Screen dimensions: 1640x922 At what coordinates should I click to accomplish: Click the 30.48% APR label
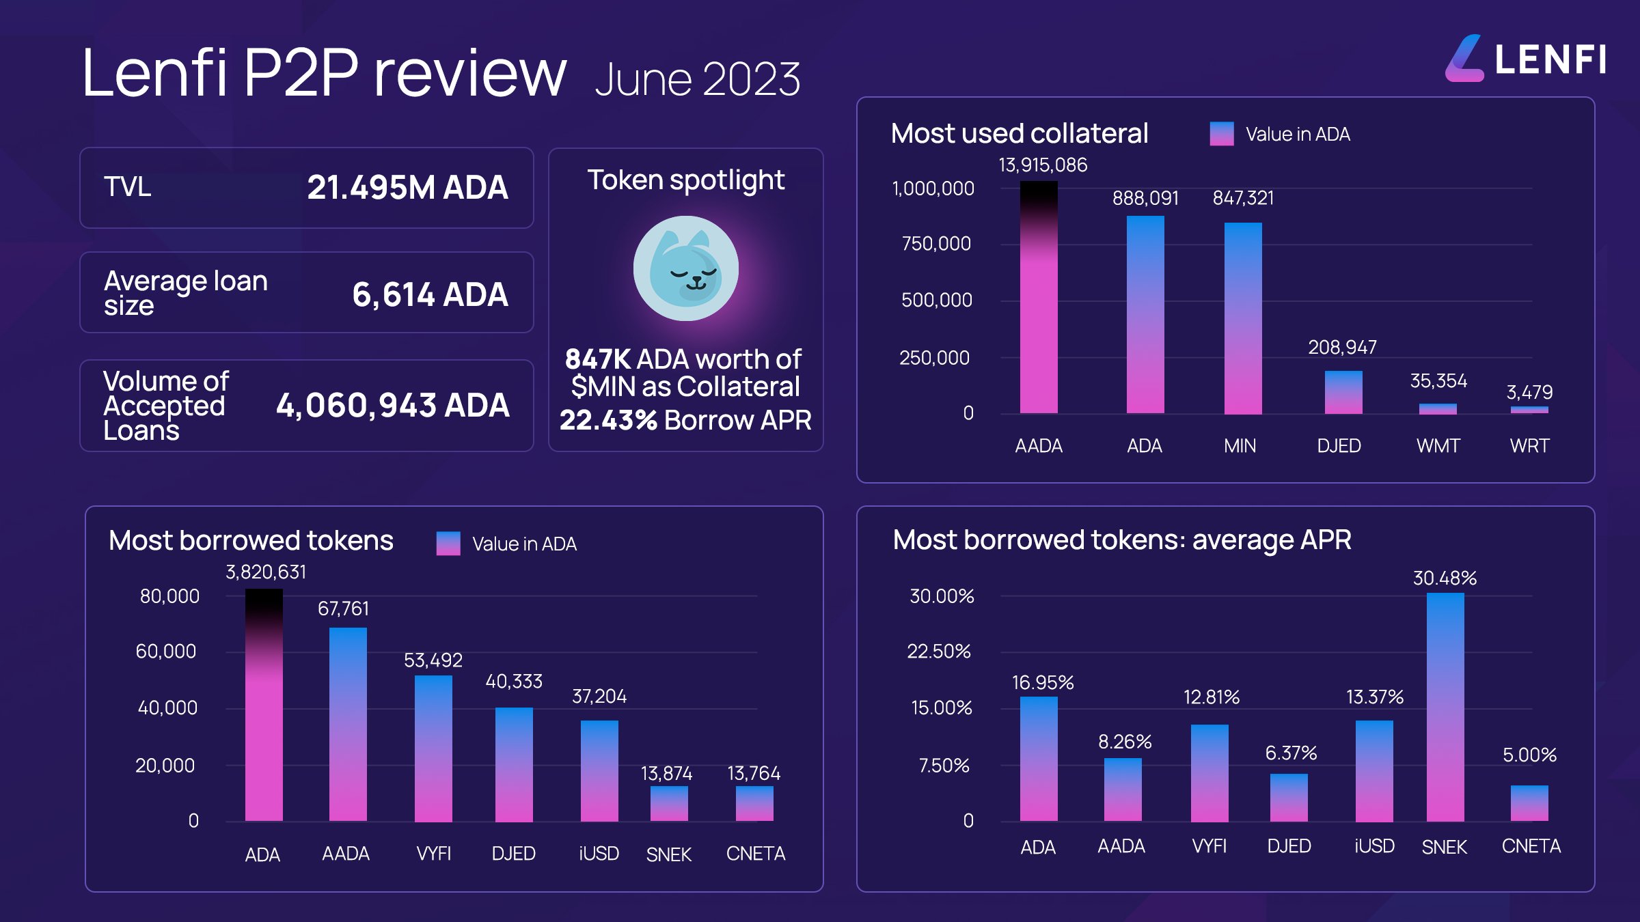pos(1445,578)
